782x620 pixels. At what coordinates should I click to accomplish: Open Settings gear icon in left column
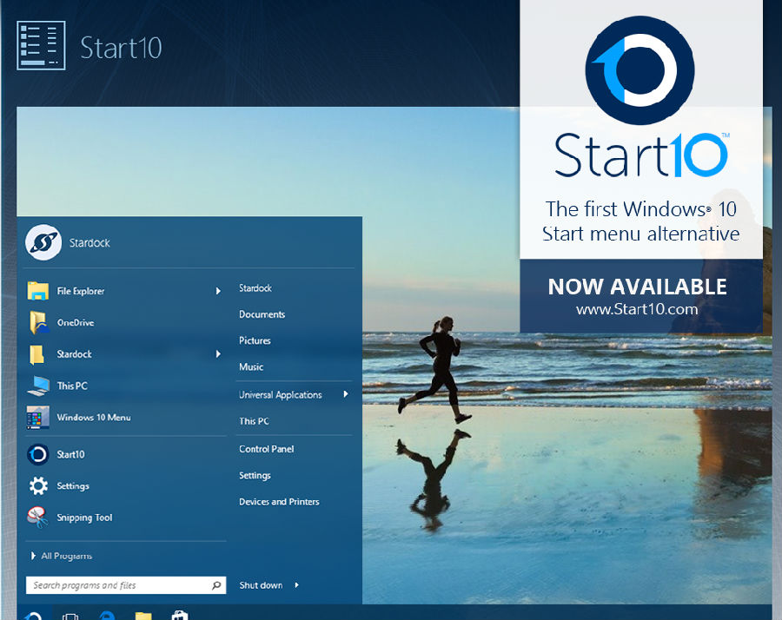click(38, 486)
